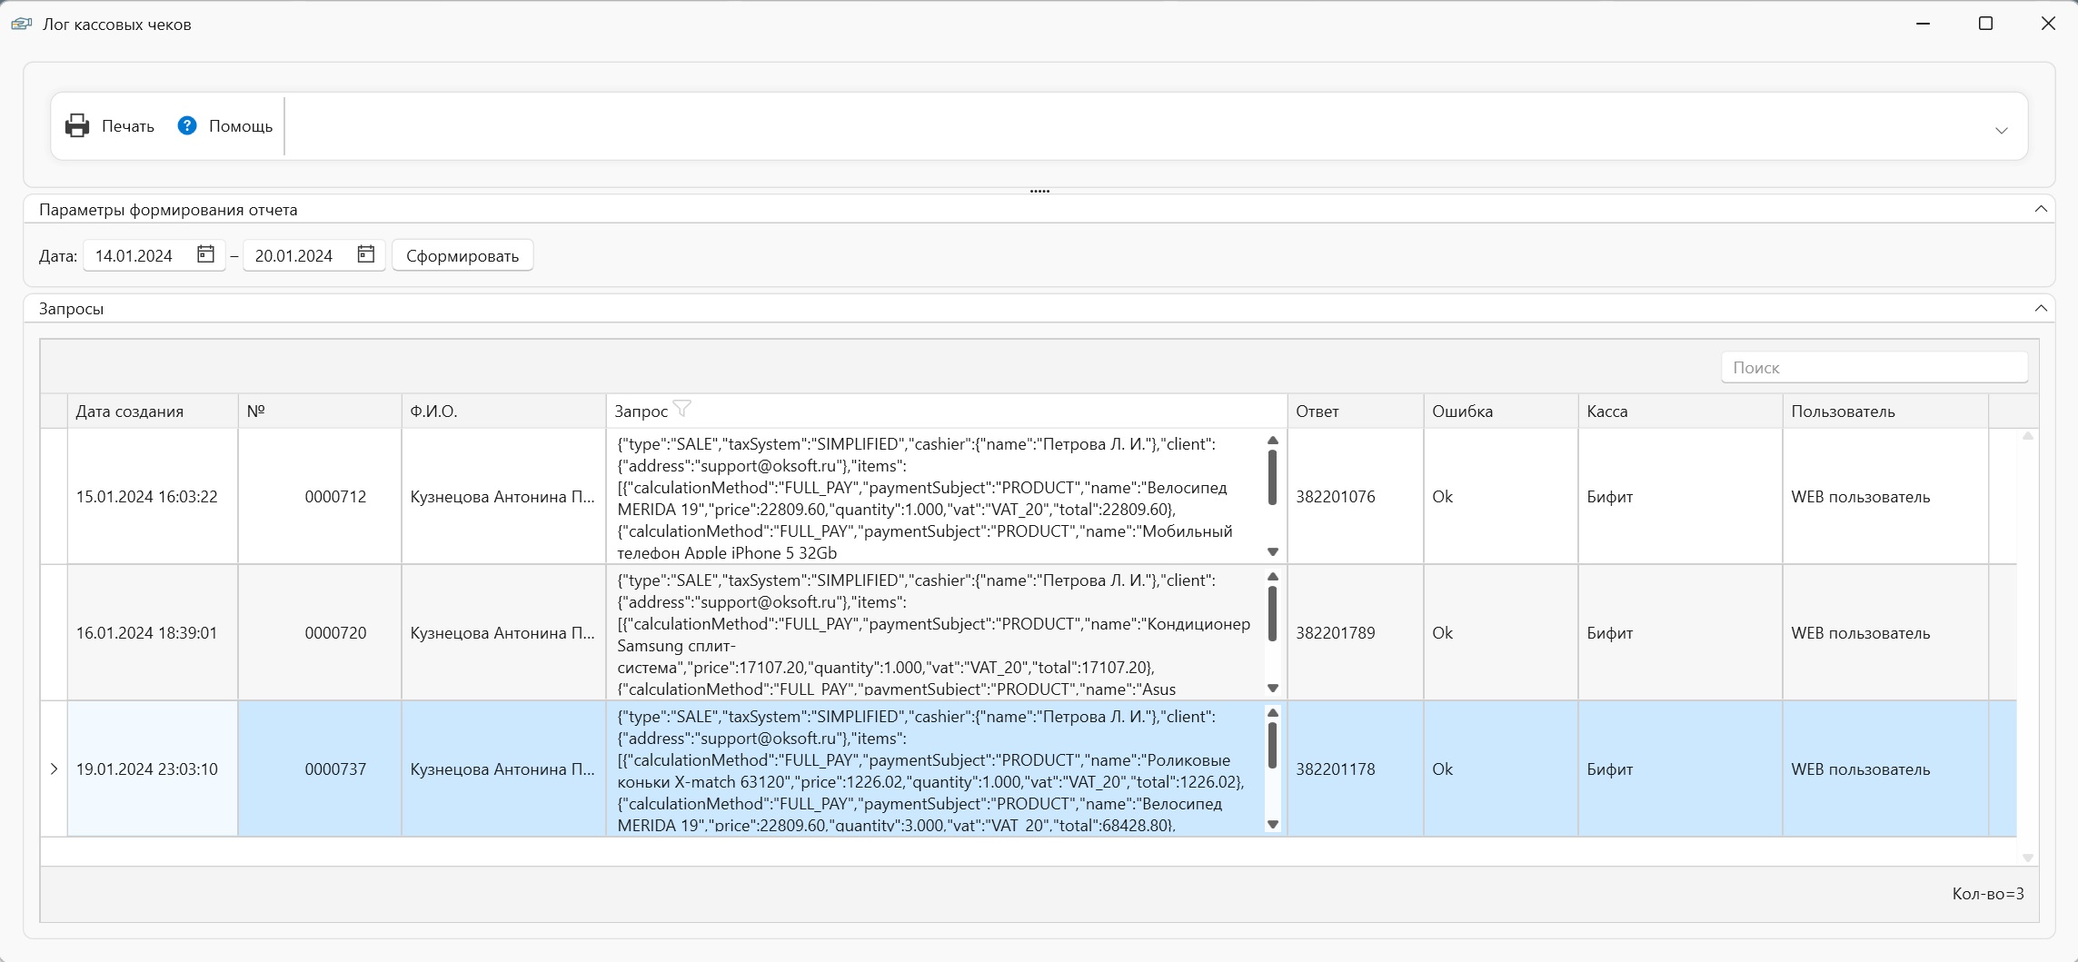Click the Кол-во=3 summary footer
2078x962 pixels.
point(1987,894)
